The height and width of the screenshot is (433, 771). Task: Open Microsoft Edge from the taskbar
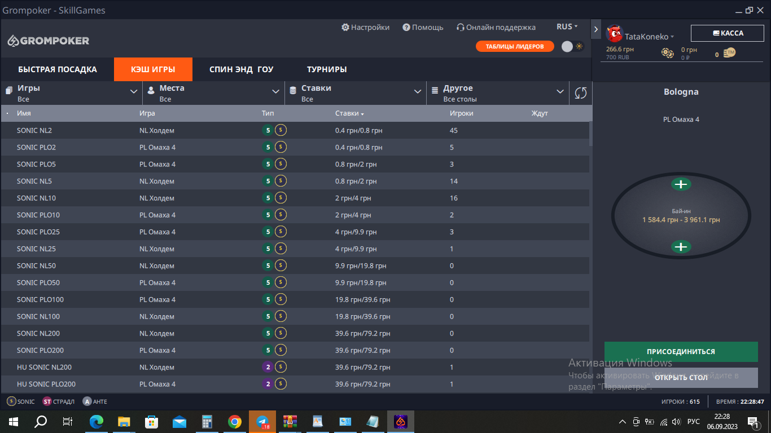pos(97,421)
